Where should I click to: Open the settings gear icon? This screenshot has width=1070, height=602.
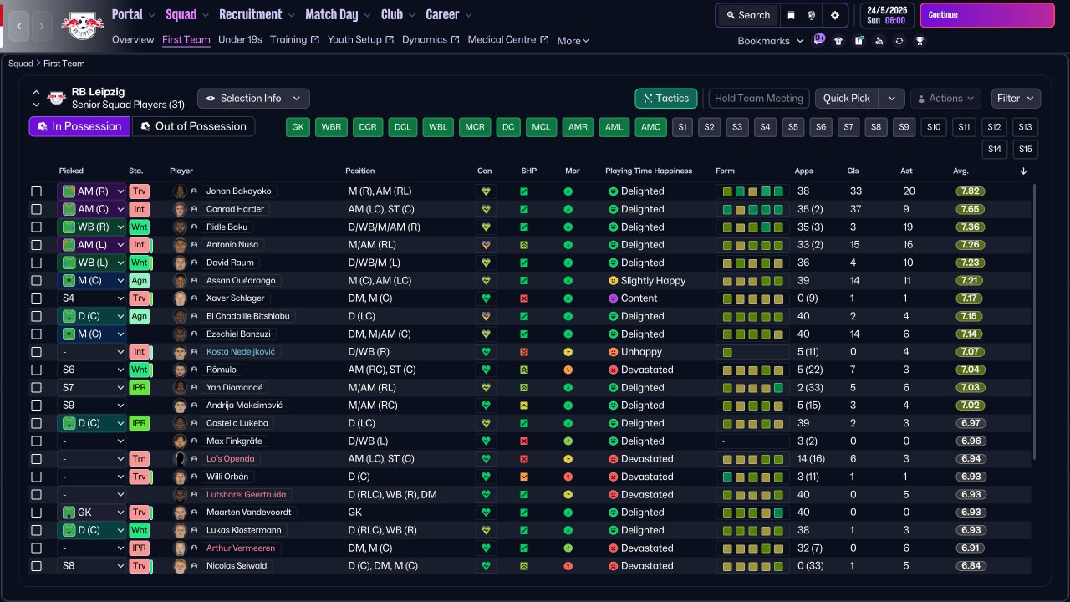(834, 15)
